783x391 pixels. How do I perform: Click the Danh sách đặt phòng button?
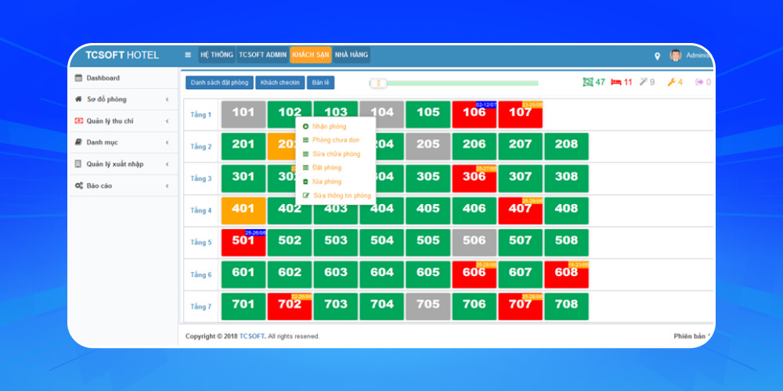click(219, 82)
